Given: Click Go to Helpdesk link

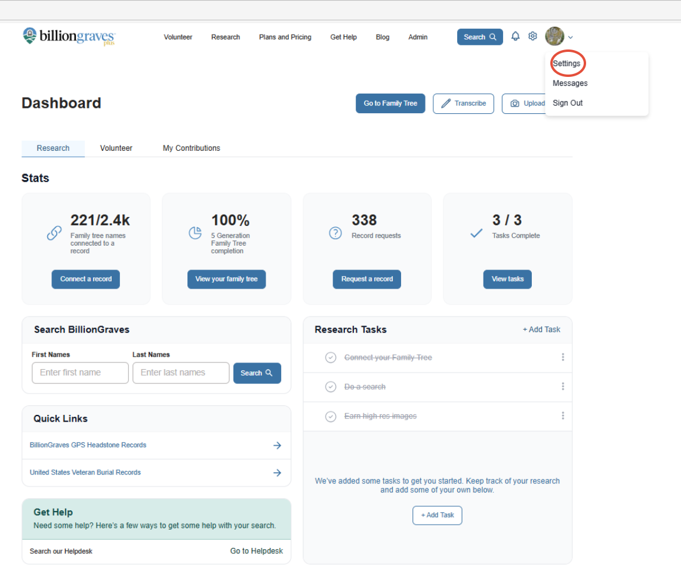Looking at the screenshot, I should pos(256,551).
